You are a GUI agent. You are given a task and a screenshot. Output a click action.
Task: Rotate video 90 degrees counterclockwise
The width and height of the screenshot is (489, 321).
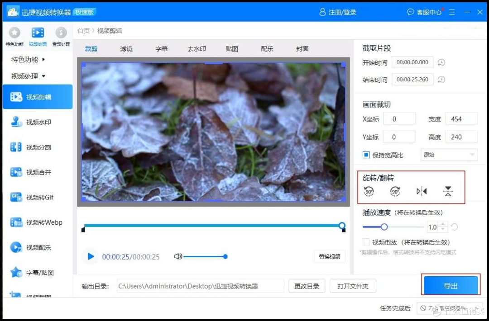pos(369,191)
